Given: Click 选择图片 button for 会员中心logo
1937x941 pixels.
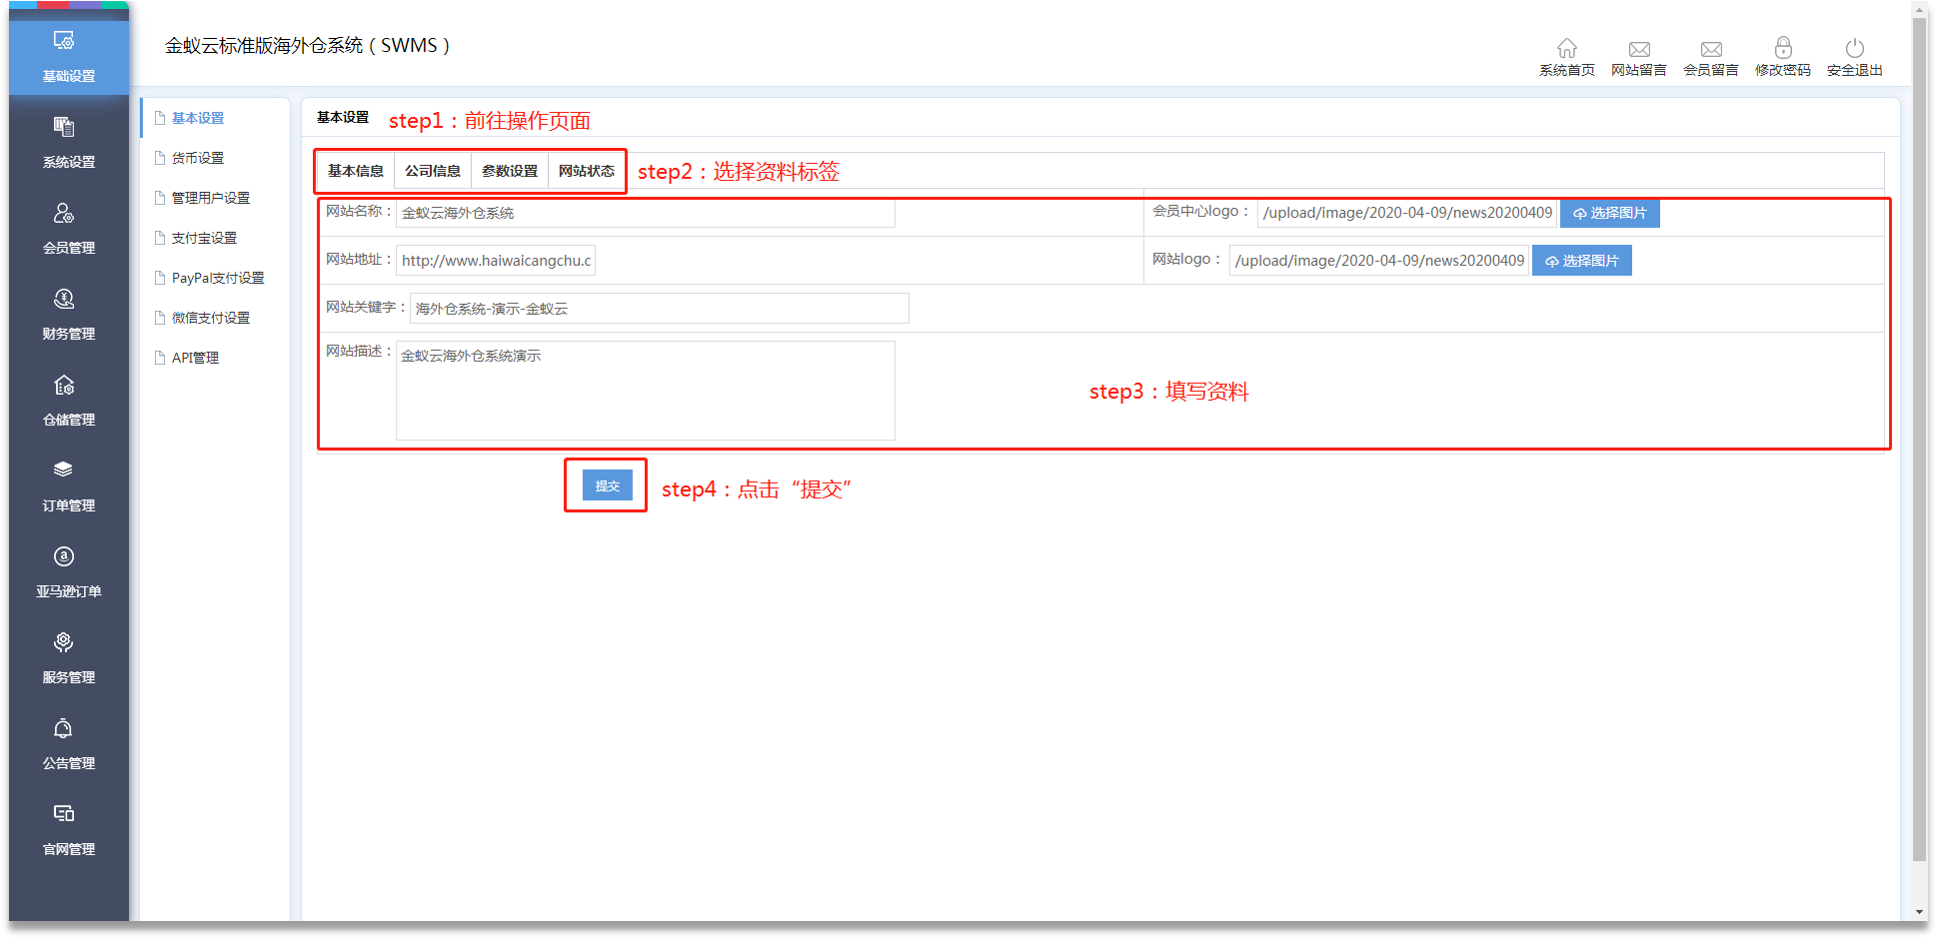Looking at the screenshot, I should [x=1609, y=213].
